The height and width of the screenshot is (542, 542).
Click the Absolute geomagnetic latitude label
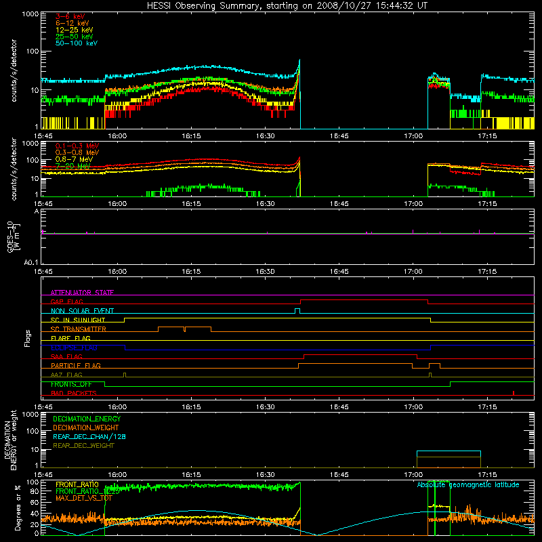468,484
